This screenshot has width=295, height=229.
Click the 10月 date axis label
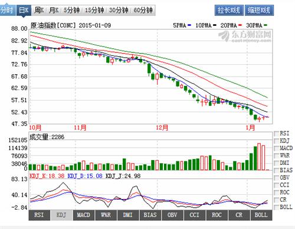[35, 128]
